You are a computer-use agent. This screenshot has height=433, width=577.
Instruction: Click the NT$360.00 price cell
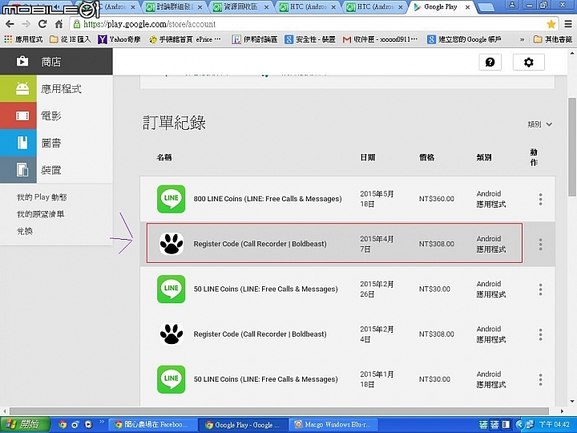click(437, 199)
